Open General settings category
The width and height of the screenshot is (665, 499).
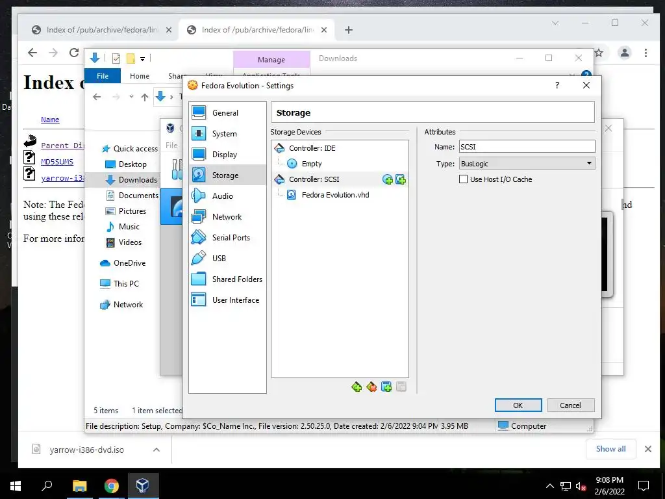pyautogui.click(x=227, y=113)
